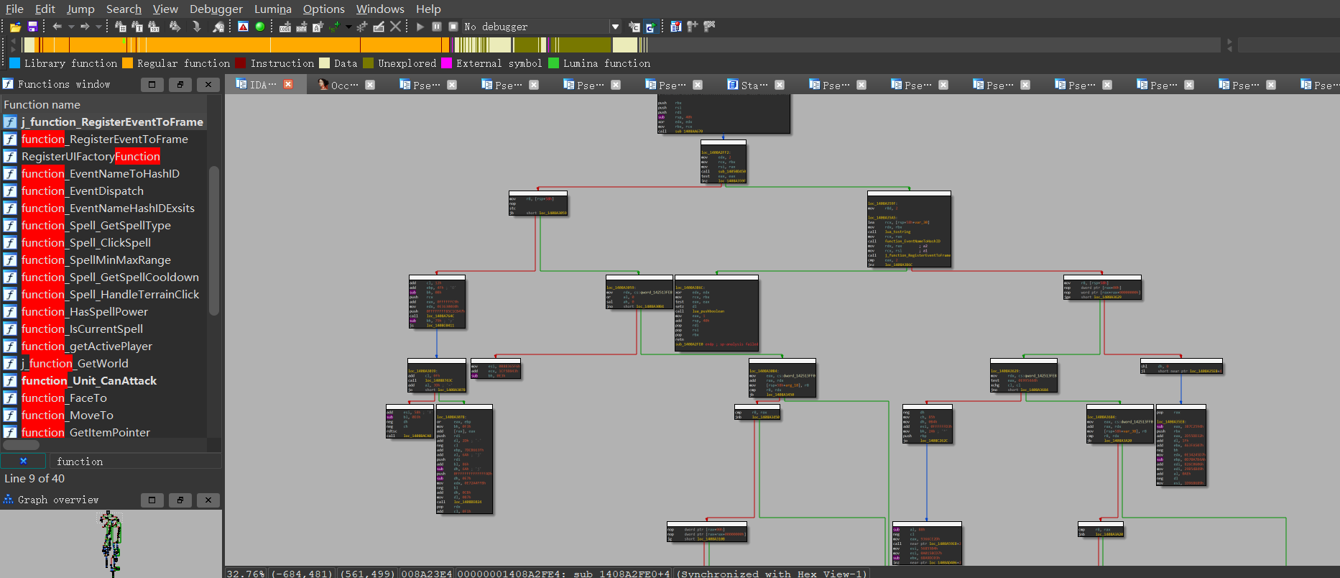The width and height of the screenshot is (1340, 578).
Task: Click the Functions window f icon
Action: point(8,84)
